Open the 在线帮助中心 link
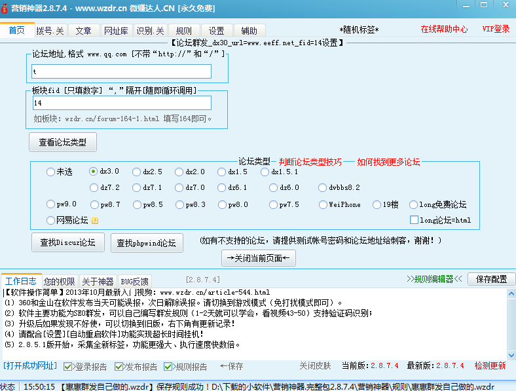The height and width of the screenshot is (391, 516). (443, 29)
